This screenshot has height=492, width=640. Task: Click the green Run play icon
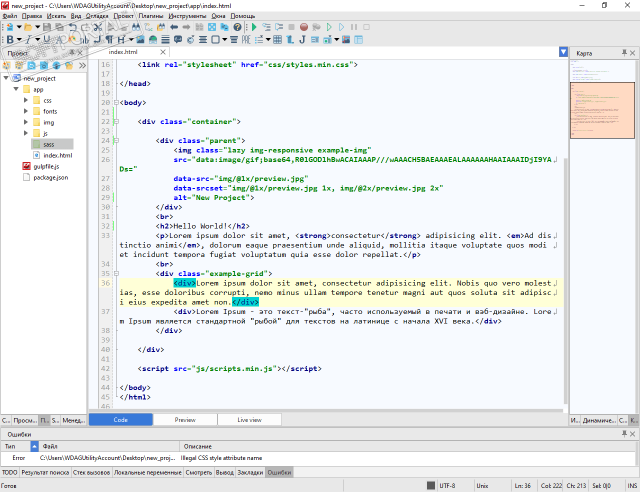tap(254, 27)
